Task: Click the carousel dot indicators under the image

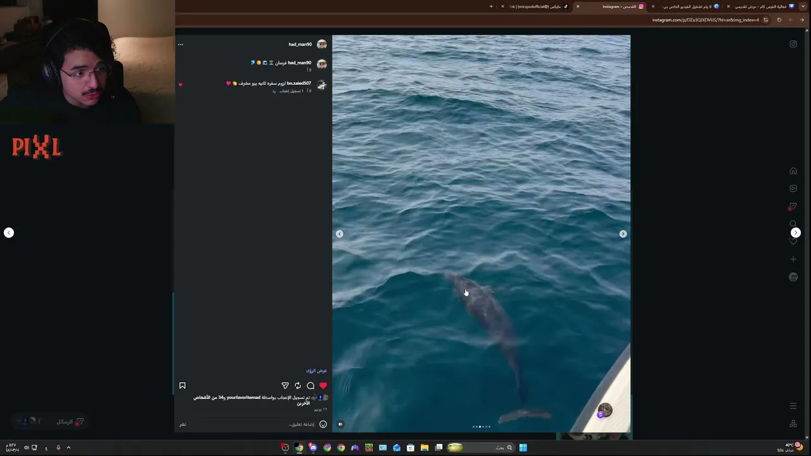Action: pyautogui.click(x=482, y=427)
